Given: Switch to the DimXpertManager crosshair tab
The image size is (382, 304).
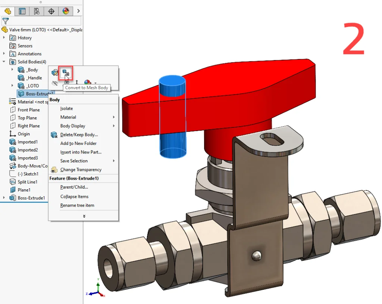Looking at the screenshot, I should [51, 11].
